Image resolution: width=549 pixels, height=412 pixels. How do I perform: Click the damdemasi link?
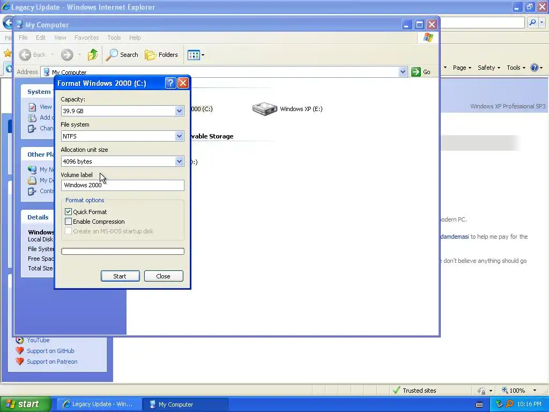455,237
